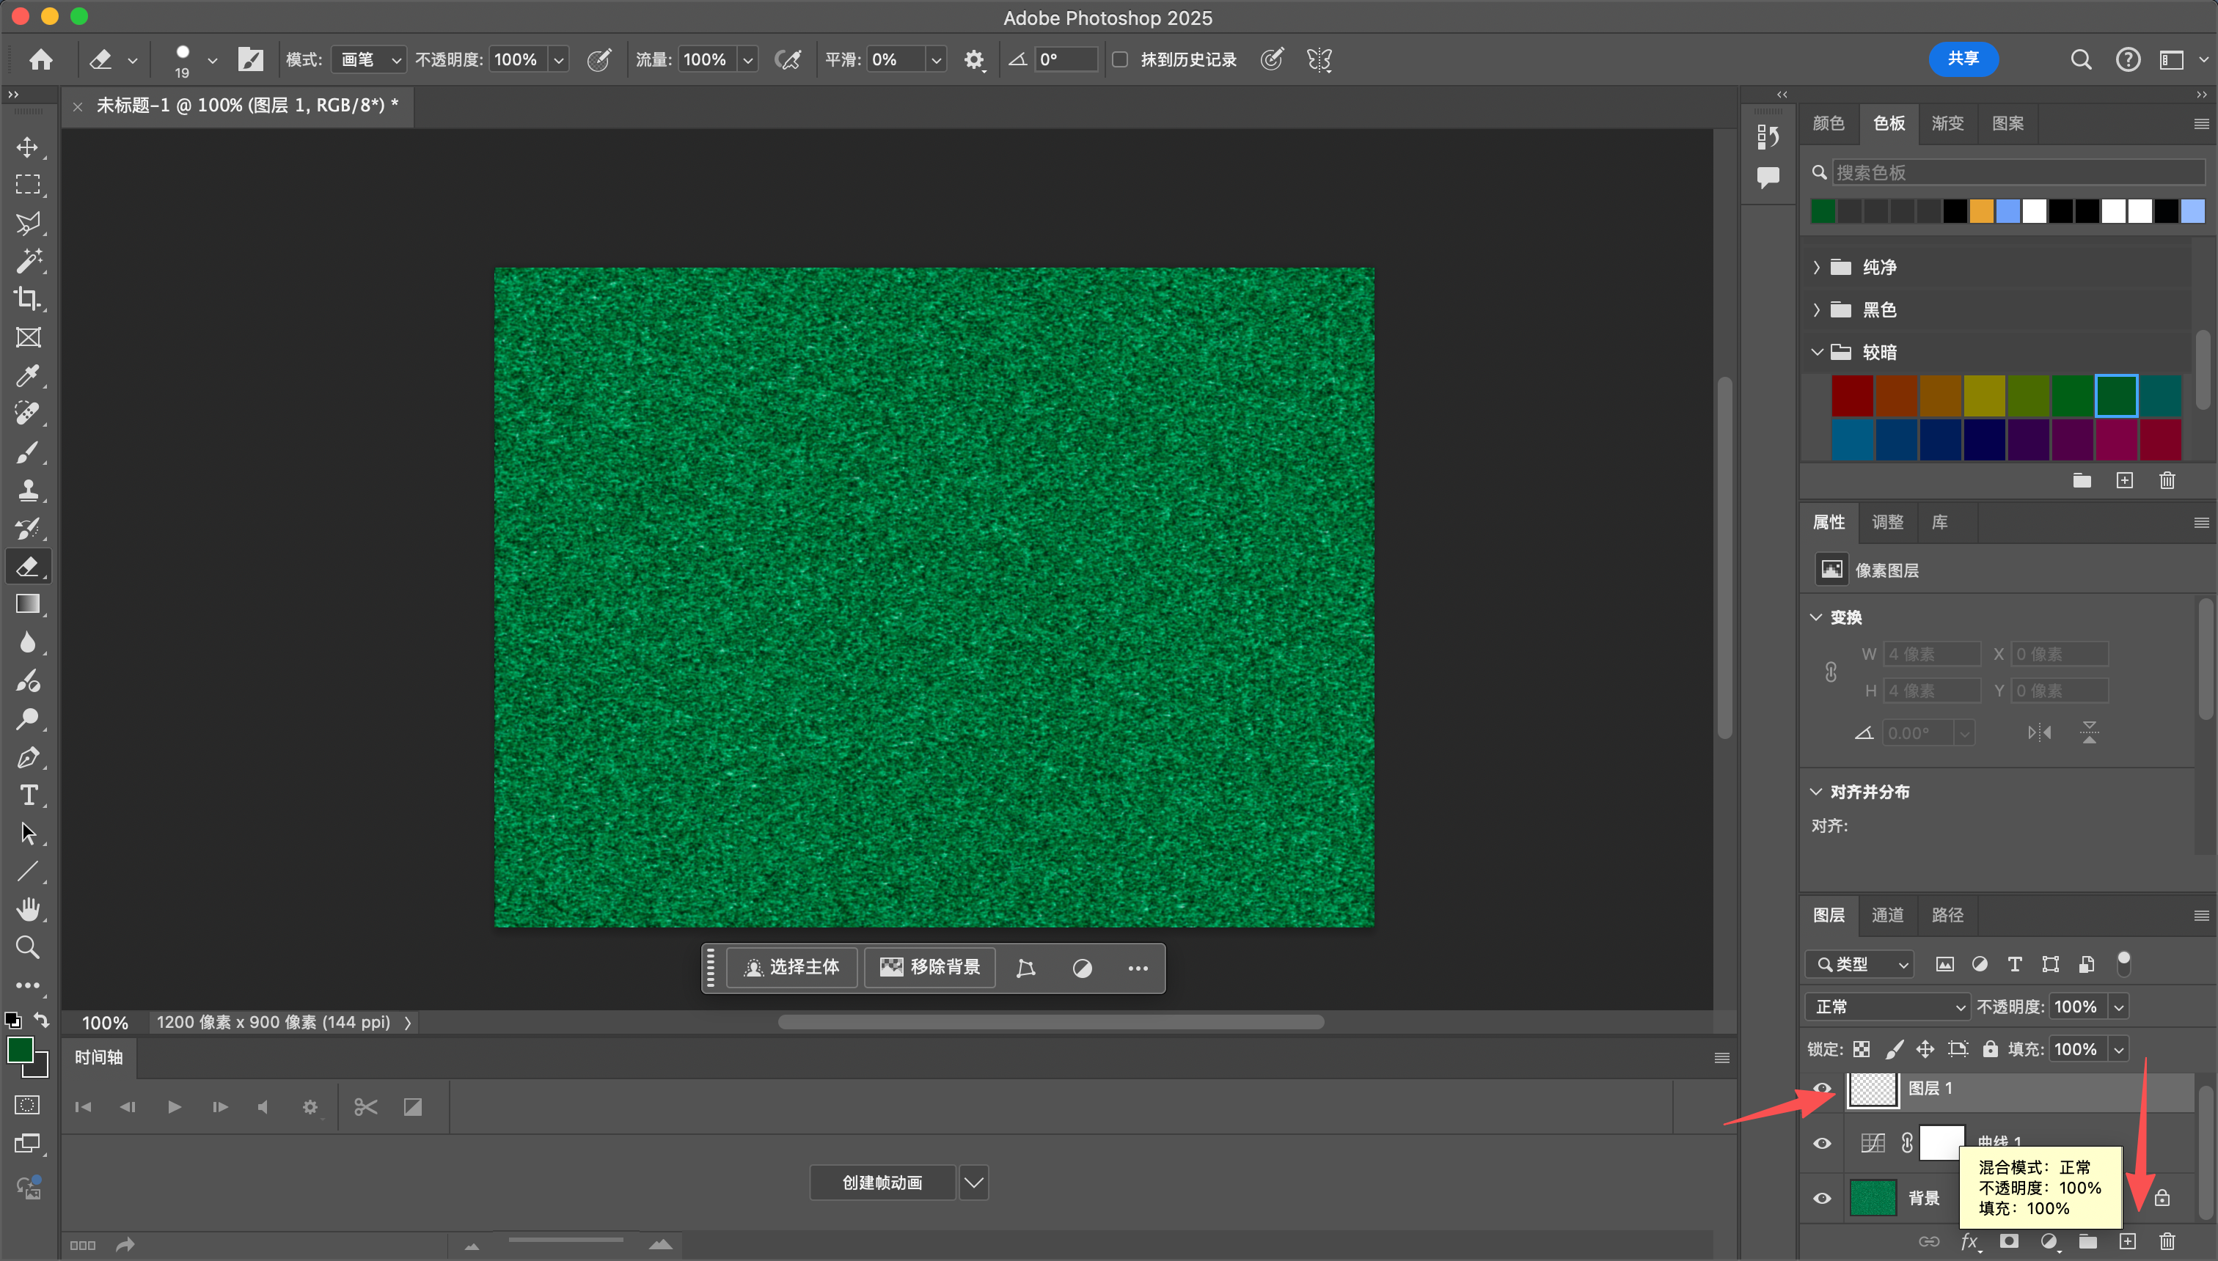This screenshot has height=1261, width=2218.
Task: Create new layer with plus icon
Action: [x=2127, y=1241]
